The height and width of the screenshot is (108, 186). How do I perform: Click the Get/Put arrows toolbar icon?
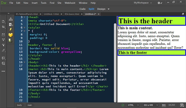point(3,27)
